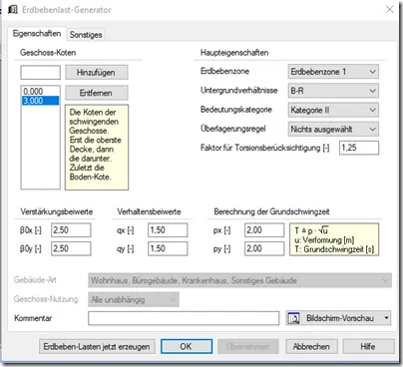The height and width of the screenshot is (367, 403).
Task: Select the Eigenschaften tab
Action: [37, 34]
